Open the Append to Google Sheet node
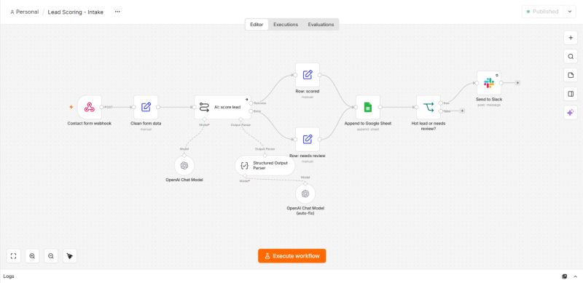 click(x=368, y=108)
